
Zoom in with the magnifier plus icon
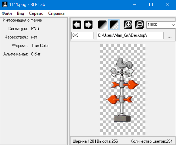coord(128,25)
